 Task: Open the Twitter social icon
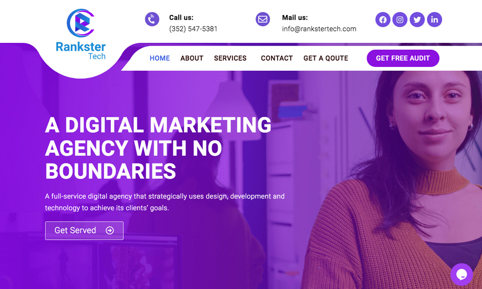pyautogui.click(x=417, y=20)
